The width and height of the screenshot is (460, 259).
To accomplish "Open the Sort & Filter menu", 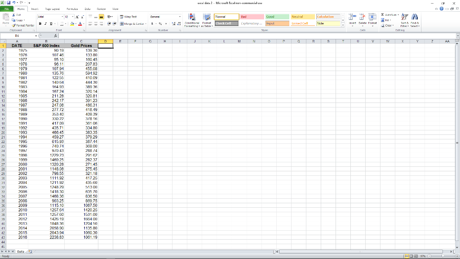I will pos(405,20).
